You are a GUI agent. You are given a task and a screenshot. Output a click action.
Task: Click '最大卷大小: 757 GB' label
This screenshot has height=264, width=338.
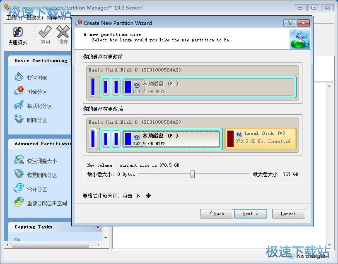point(275,174)
